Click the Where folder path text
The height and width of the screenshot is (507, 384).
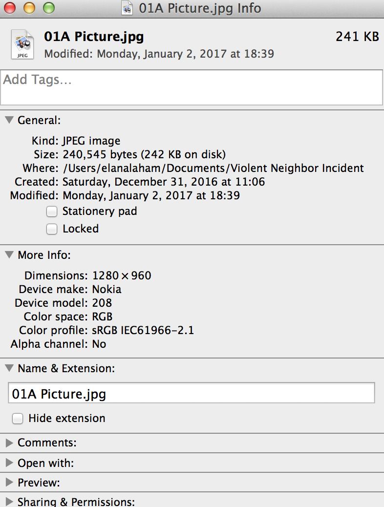click(213, 169)
